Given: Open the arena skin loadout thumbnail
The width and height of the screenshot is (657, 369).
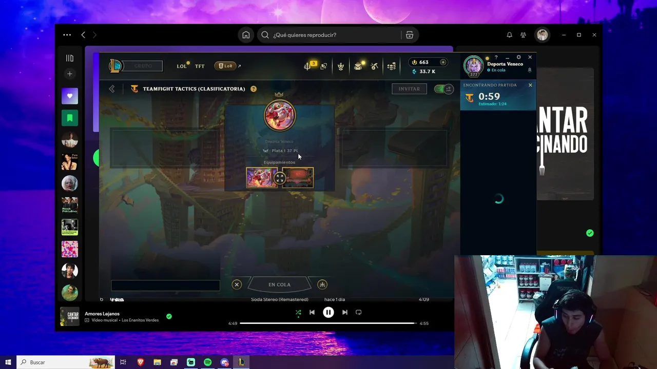Looking at the screenshot, I should 298,178.
